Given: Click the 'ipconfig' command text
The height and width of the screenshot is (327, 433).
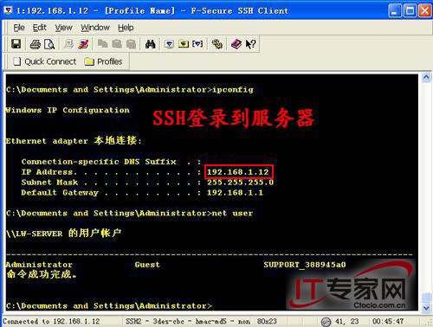Looking at the screenshot, I should [233, 90].
